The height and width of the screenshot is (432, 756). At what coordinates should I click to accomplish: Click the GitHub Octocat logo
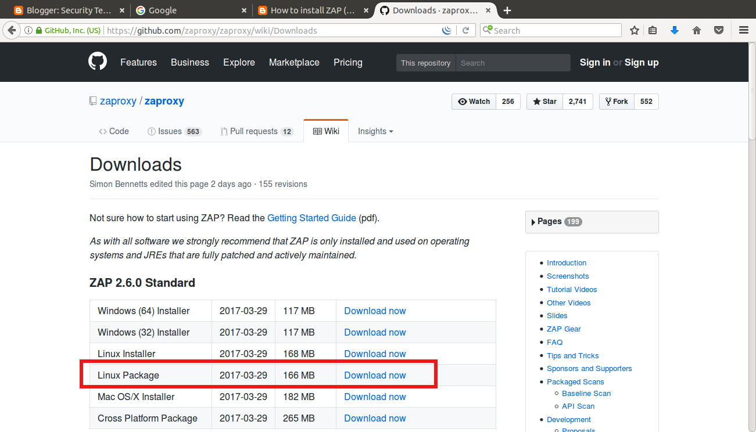pos(98,62)
